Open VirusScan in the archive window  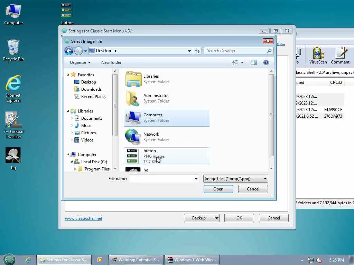point(318,56)
